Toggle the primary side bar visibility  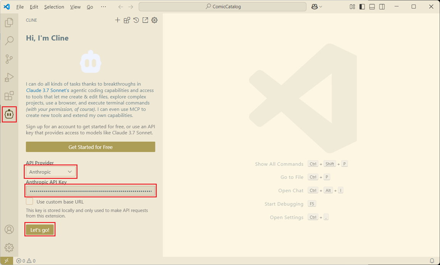pos(362,7)
